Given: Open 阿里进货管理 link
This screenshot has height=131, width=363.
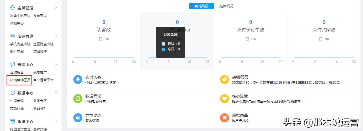Looking at the screenshot, I should coord(20,129).
